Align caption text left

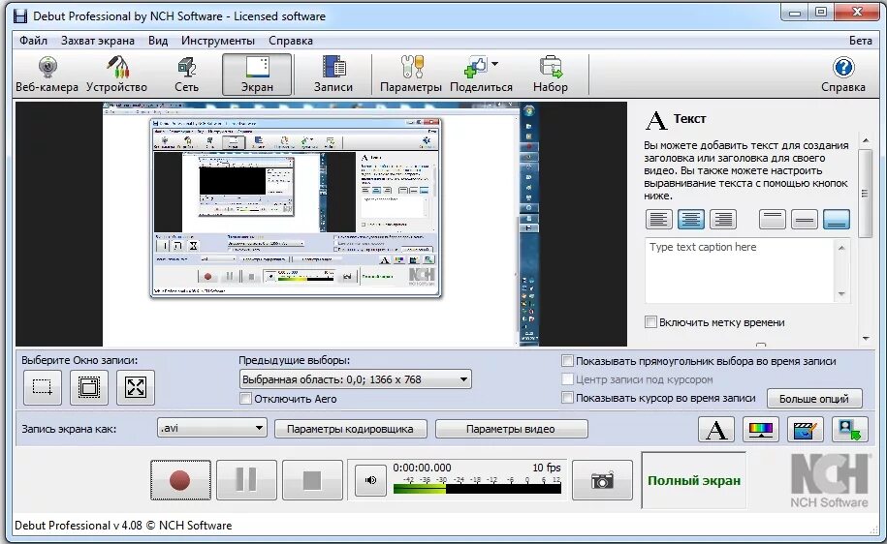[658, 219]
